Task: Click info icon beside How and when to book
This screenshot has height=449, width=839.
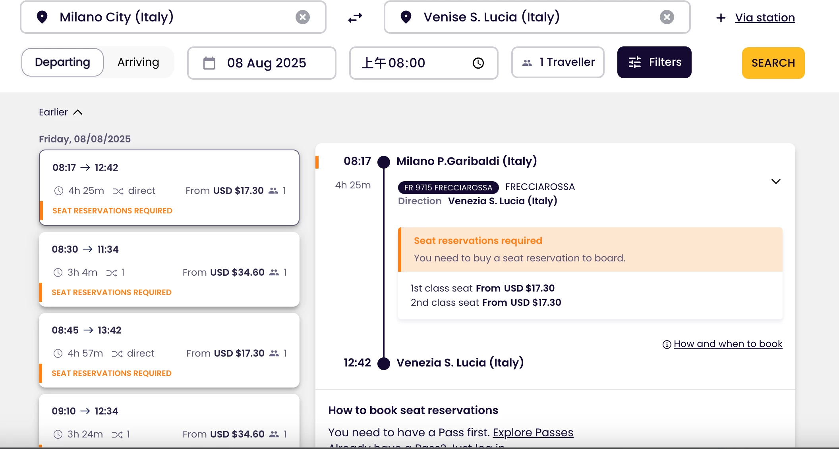Action: pyautogui.click(x=667, y=344)
